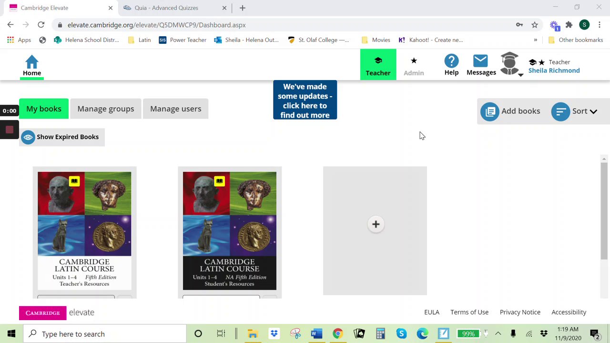610x343 pixels.
Task: Open the Extensions puzzle icon
Action: [x=569, y=25]
